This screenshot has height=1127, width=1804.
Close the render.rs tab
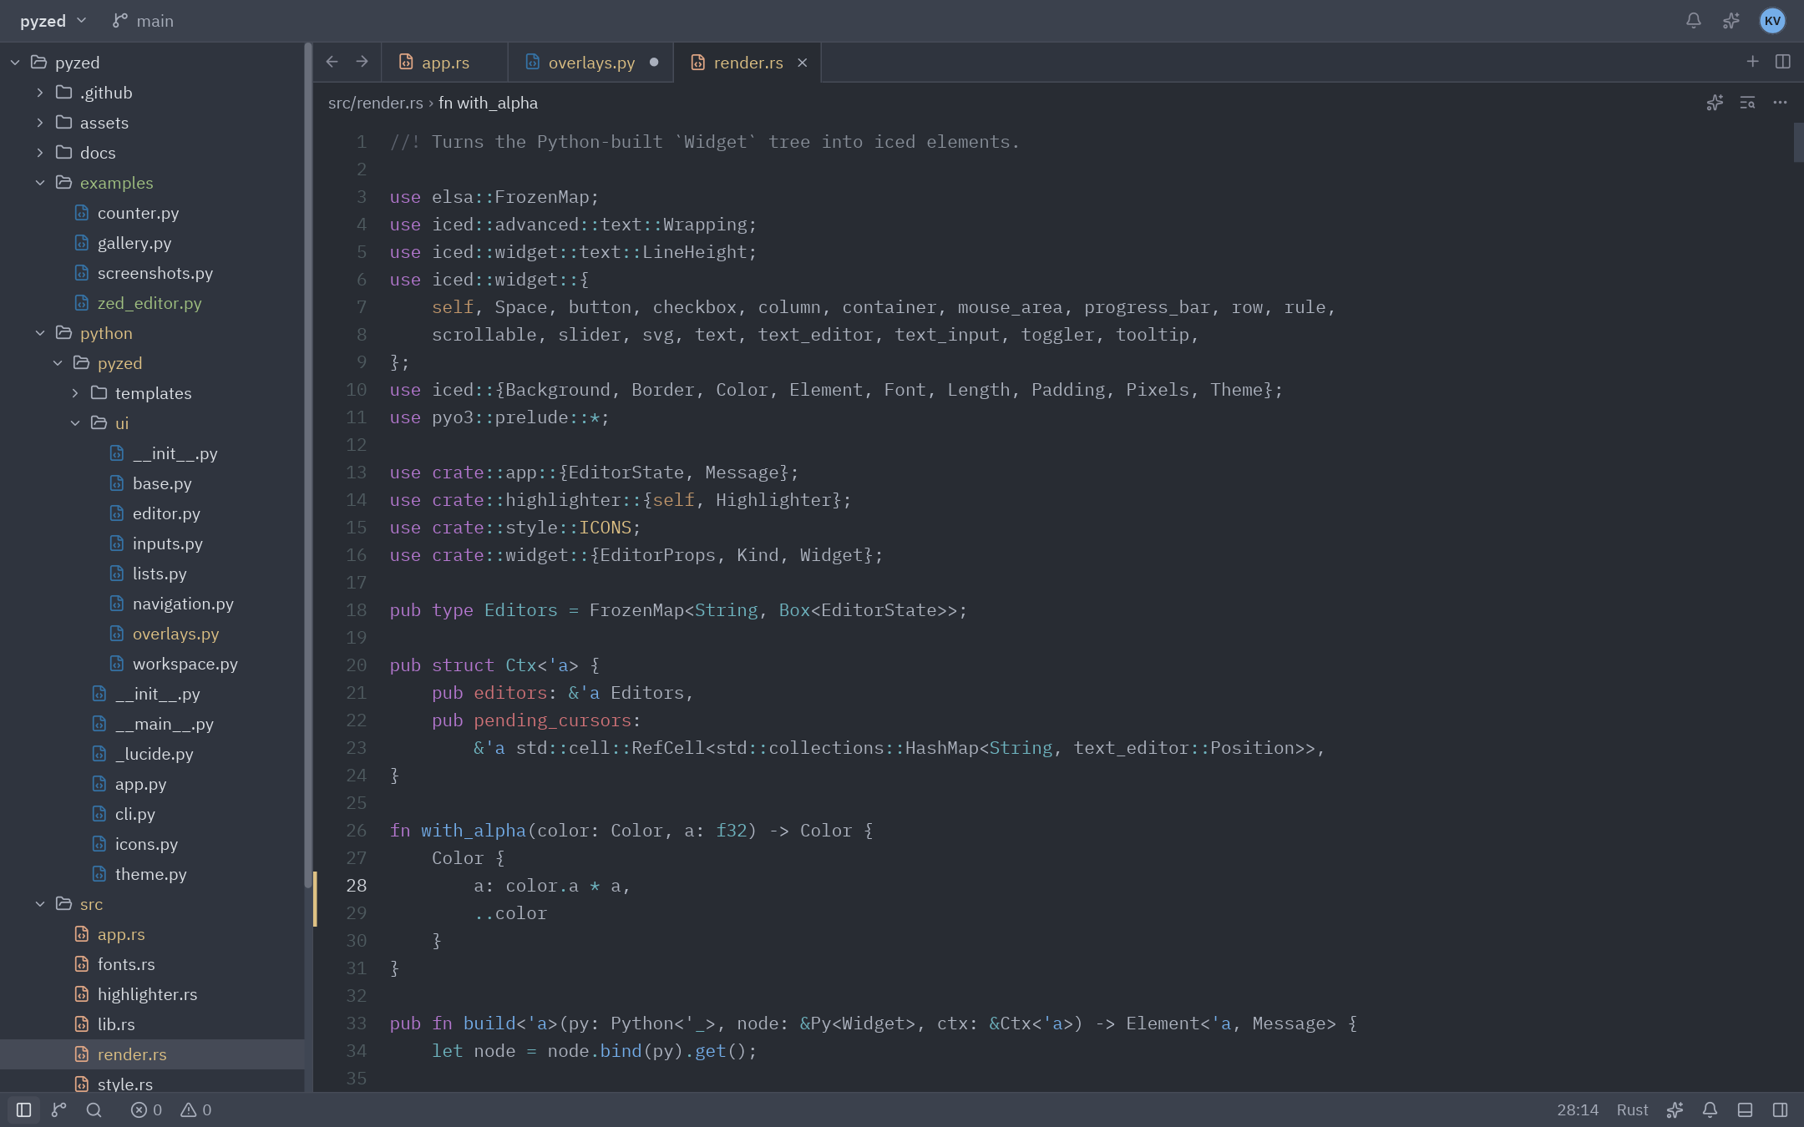(802, 63)
